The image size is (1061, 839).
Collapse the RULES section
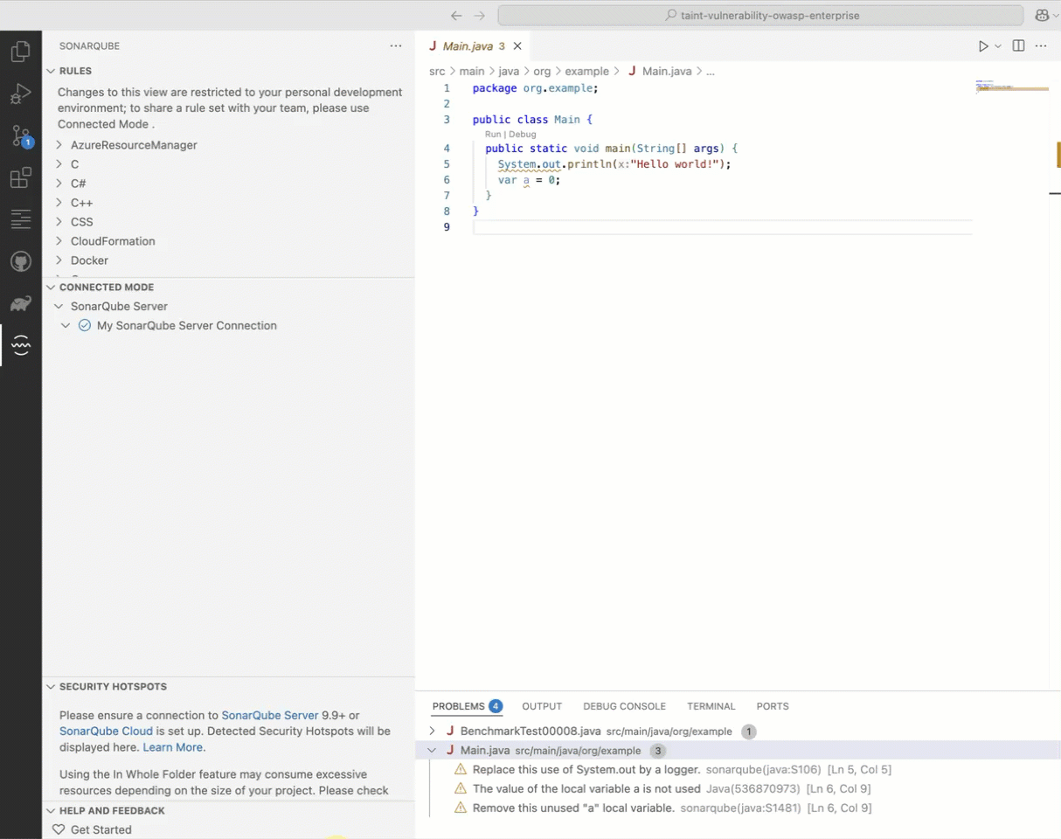point(51,71)
